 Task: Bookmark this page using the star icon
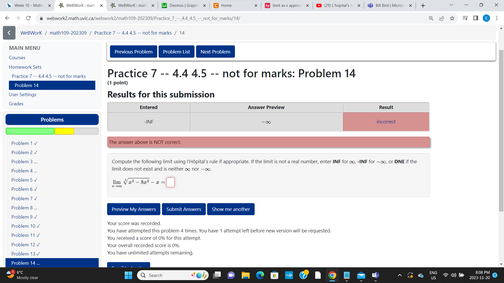452,18
